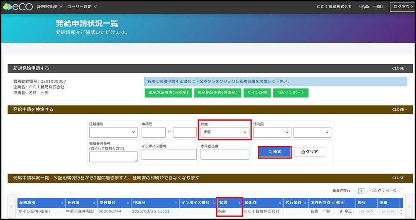Click the ログアウト button

(x=403, y=7)
